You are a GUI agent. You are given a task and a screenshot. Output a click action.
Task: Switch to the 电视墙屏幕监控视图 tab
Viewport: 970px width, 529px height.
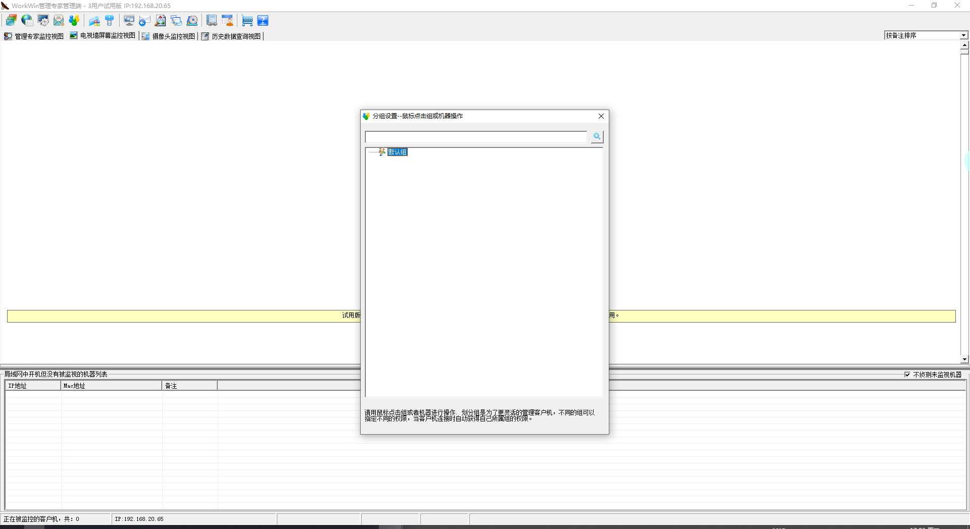pos(103,36)
